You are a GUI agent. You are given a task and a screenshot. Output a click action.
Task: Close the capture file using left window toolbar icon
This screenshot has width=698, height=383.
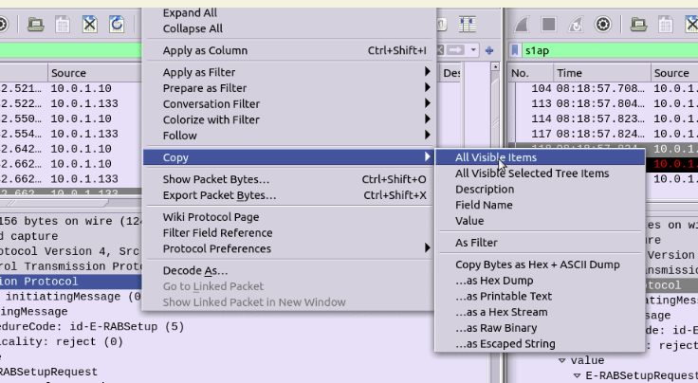90,24
